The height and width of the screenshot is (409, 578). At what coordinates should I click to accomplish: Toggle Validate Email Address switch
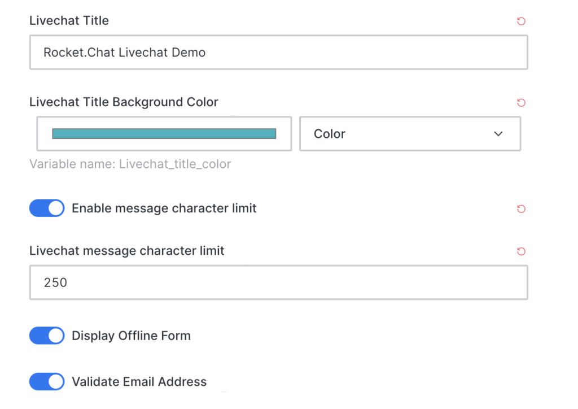(x=47, y=382)
